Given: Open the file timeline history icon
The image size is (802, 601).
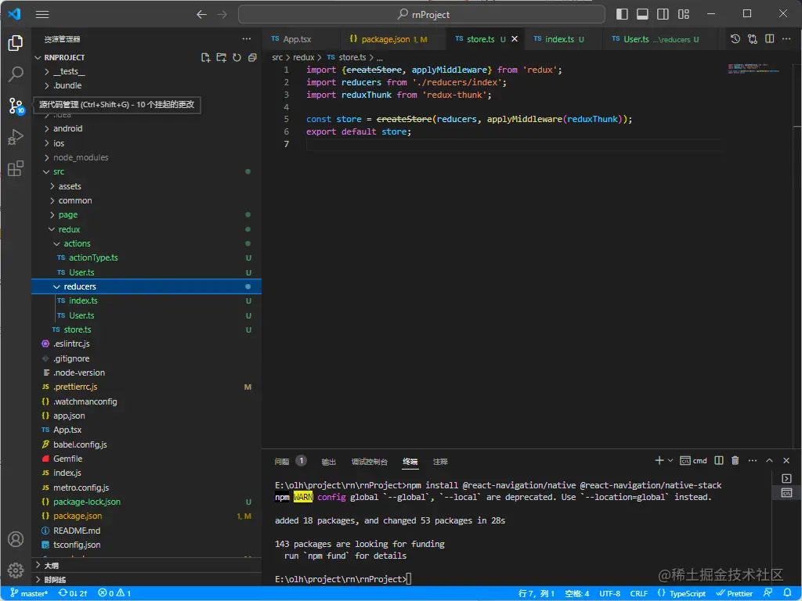Looking at the screenshot, I should [x=735, y=39].
